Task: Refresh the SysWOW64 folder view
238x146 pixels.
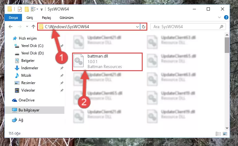Action: (143, 27)
